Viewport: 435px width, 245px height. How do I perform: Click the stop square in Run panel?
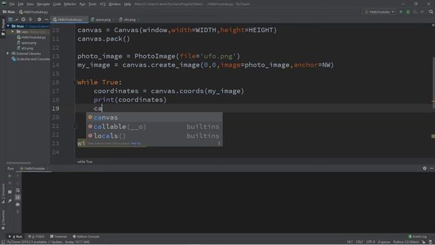pyautogui.click(x=10, y=183)
